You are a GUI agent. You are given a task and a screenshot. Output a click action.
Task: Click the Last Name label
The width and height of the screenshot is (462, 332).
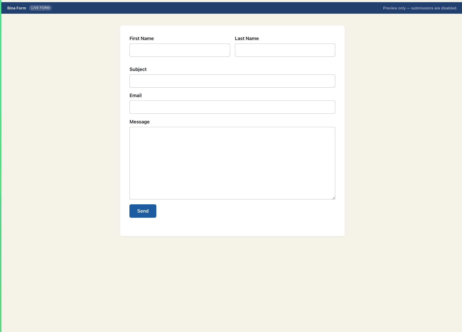point(247,38)
